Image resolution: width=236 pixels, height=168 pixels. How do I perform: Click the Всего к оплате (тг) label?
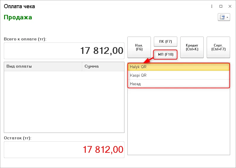25,39
